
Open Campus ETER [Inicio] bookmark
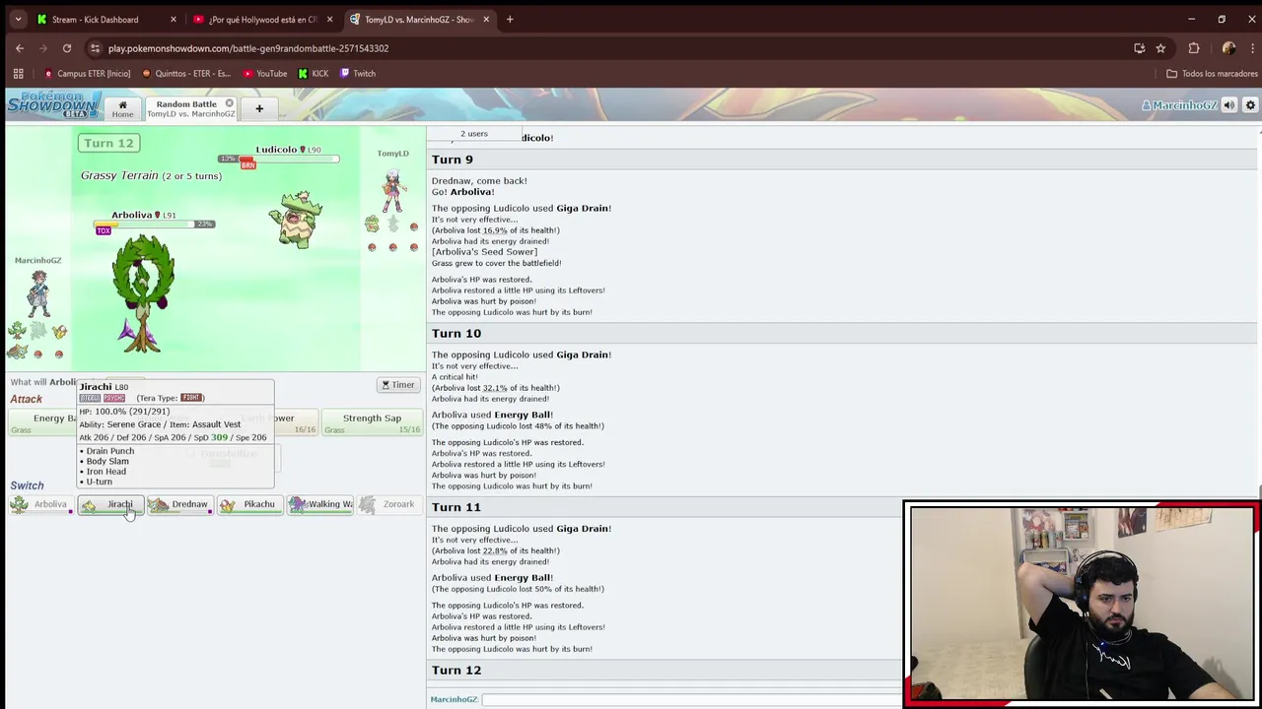pos(87,73)
